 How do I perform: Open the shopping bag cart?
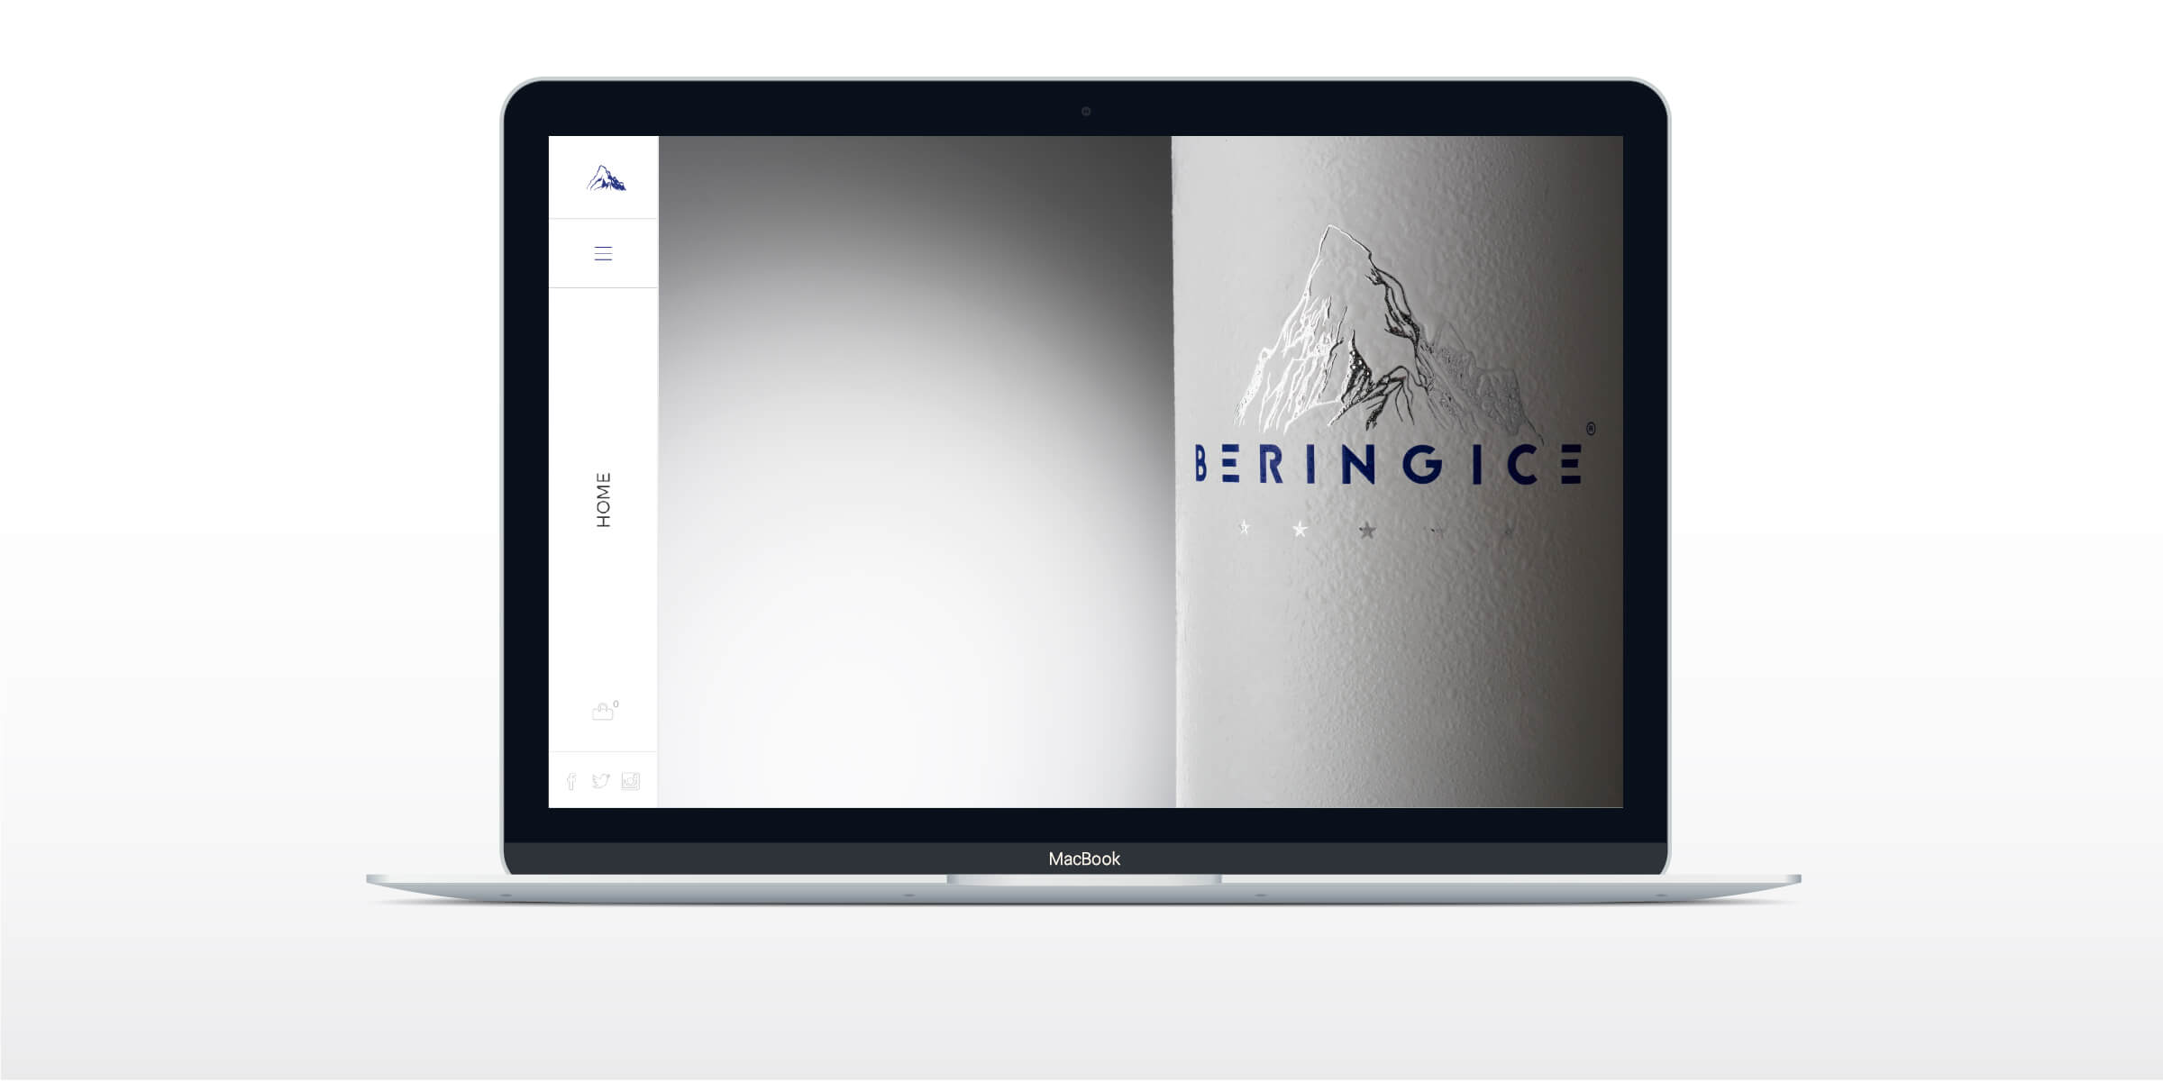tap(603, 712)
